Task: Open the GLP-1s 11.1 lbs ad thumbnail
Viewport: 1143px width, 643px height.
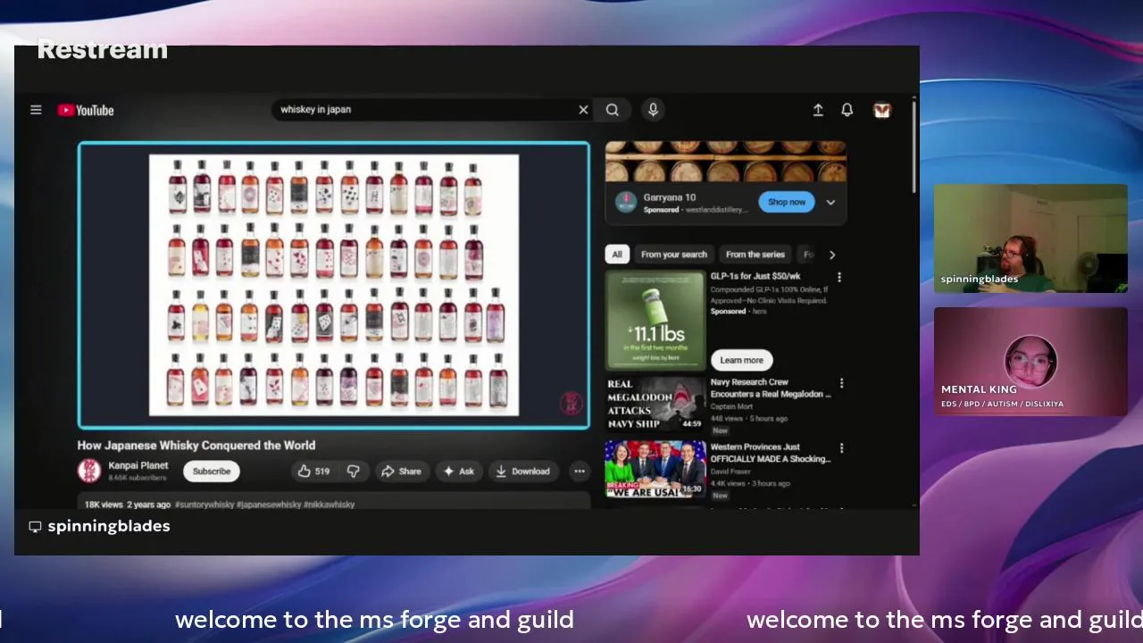Action: pyautogui.click(x=655, y=321)
